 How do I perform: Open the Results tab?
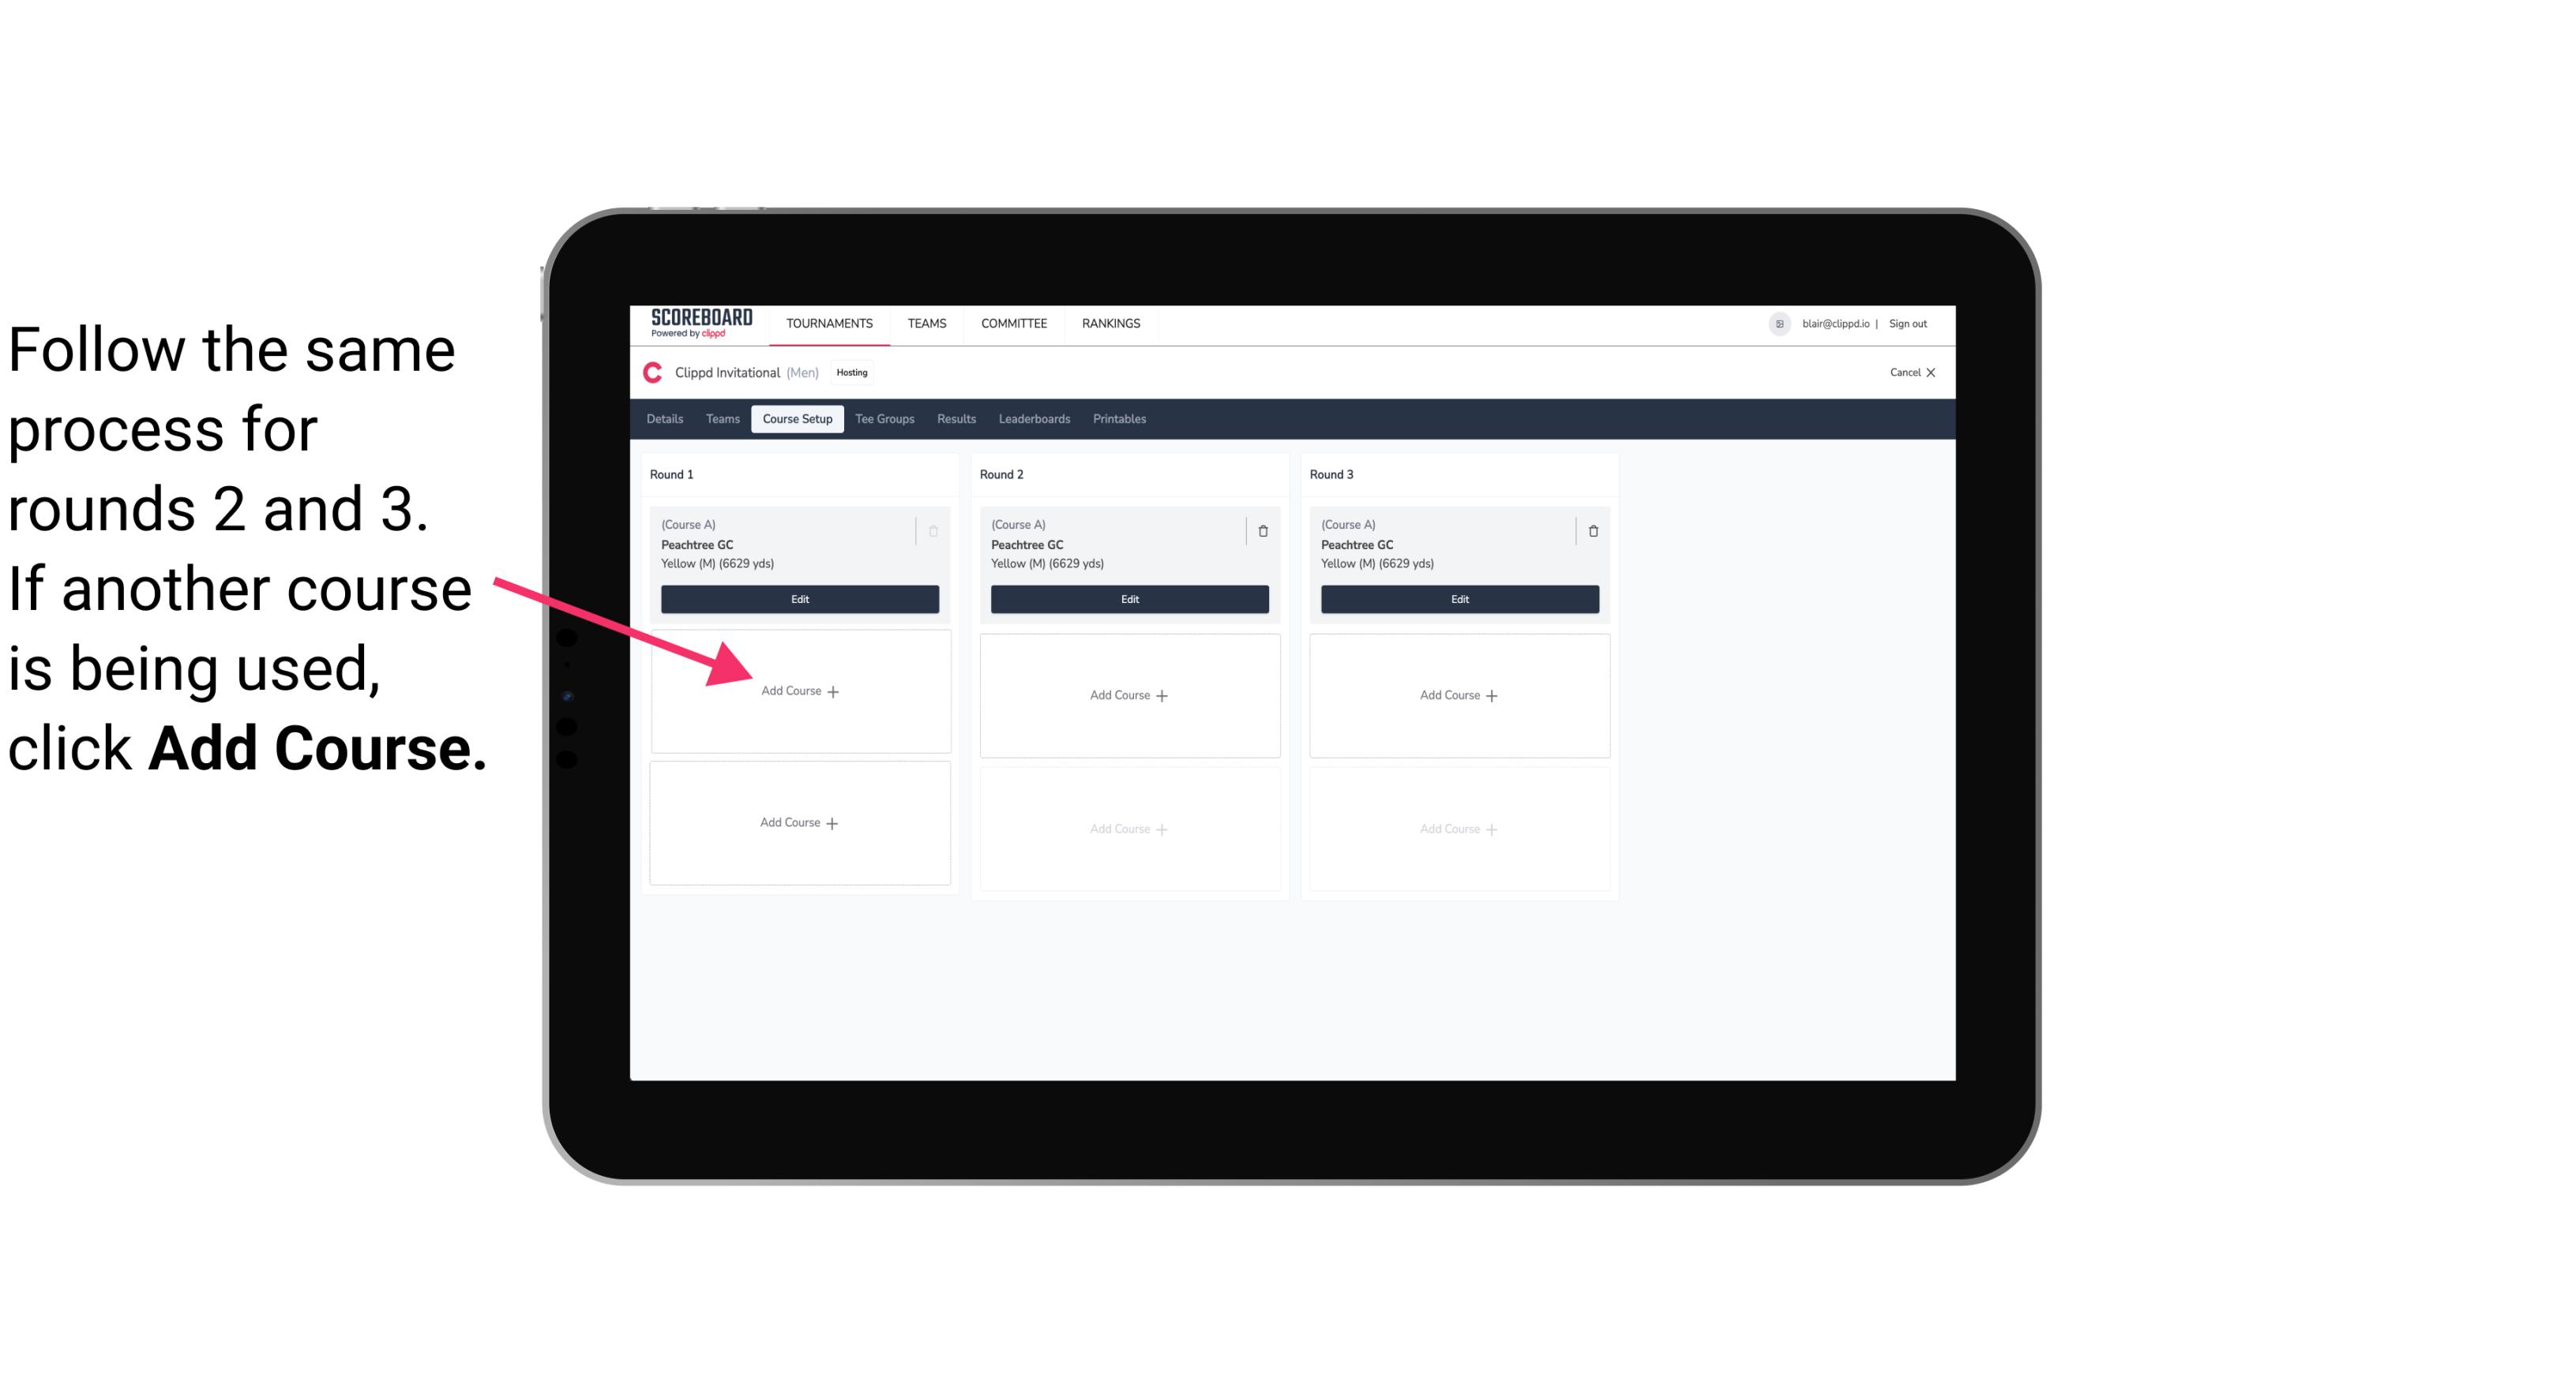[x=956, y=420]
